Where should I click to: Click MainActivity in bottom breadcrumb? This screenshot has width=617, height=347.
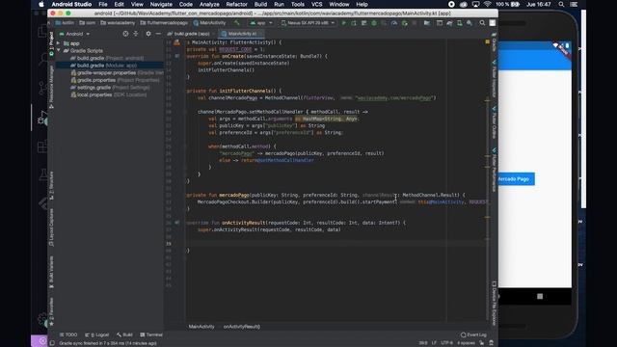click(201, 327)
